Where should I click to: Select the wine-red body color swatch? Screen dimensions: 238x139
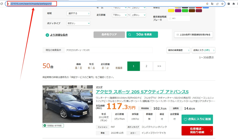[199, 11]
